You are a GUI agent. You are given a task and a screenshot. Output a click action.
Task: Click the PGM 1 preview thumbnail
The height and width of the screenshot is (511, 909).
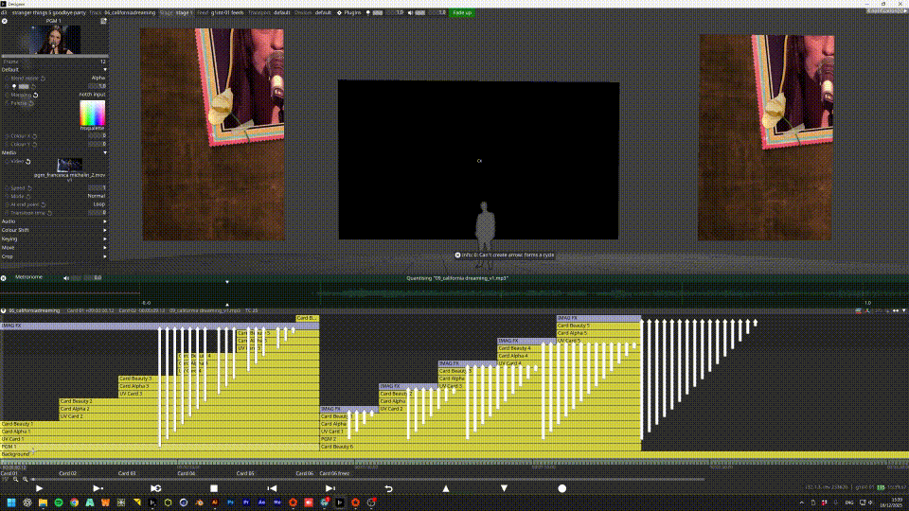tap(55, 40)
